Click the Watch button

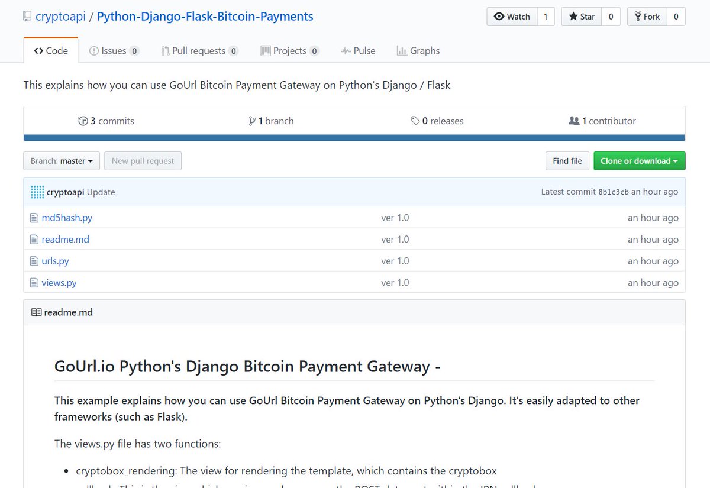tap(512, 17)
